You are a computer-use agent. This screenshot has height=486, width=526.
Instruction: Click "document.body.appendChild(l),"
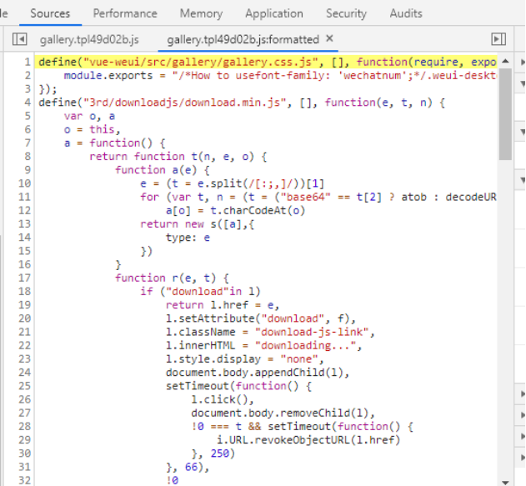tap(258, 373)
